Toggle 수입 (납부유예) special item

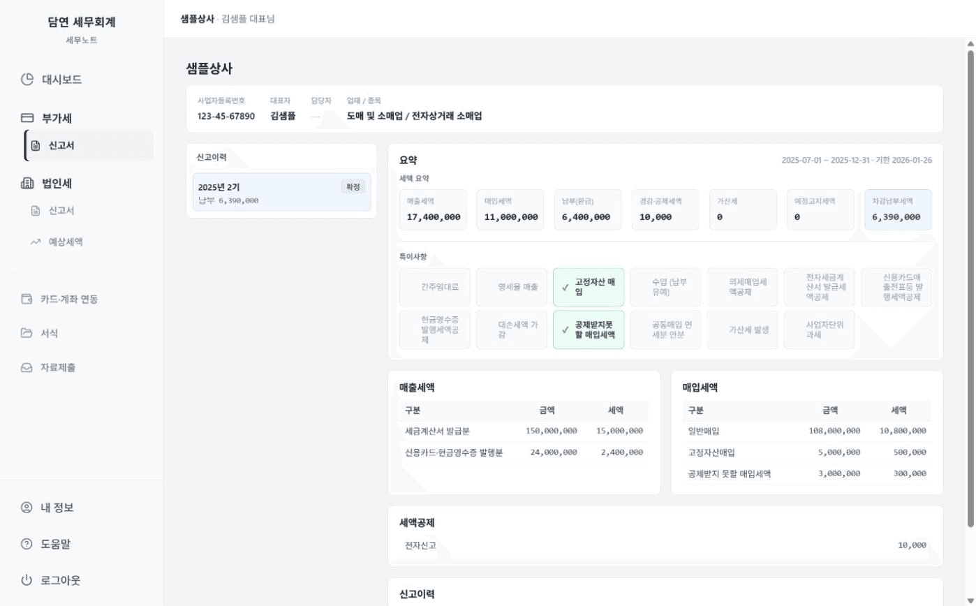[x=665, y=287]
